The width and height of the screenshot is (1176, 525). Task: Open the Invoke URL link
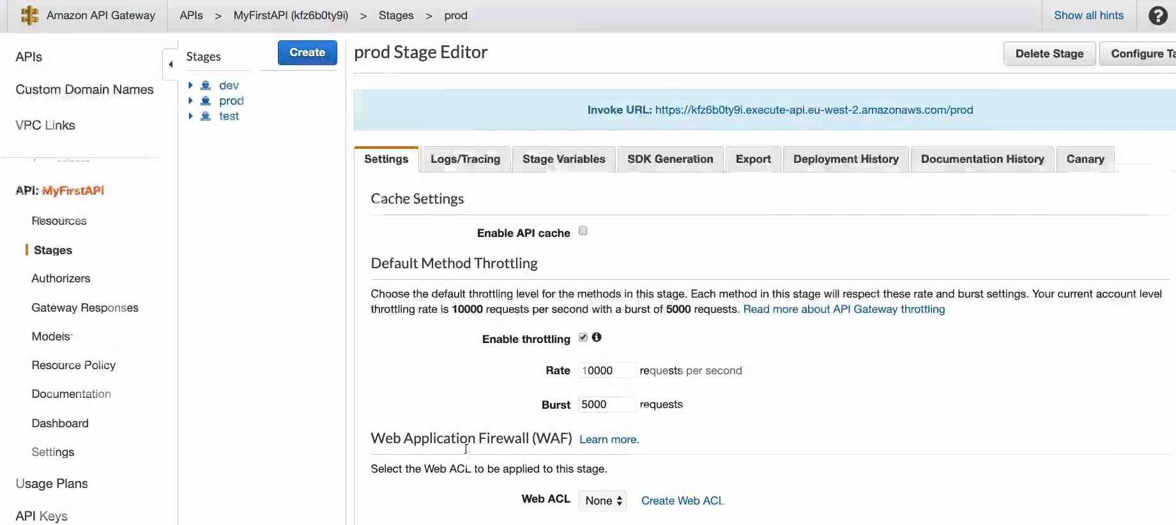click(x=814, y=110)
